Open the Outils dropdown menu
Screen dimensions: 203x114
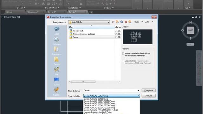click(x=149, y=22)
